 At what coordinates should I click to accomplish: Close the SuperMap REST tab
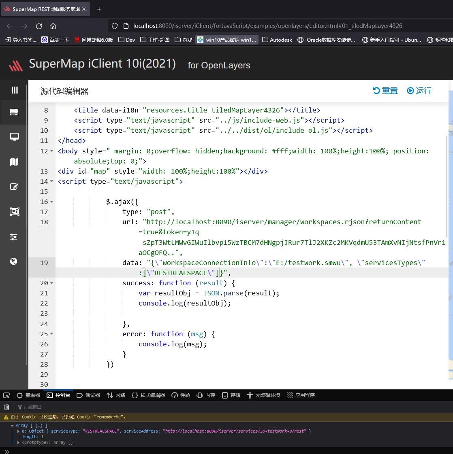coord(84,9)
